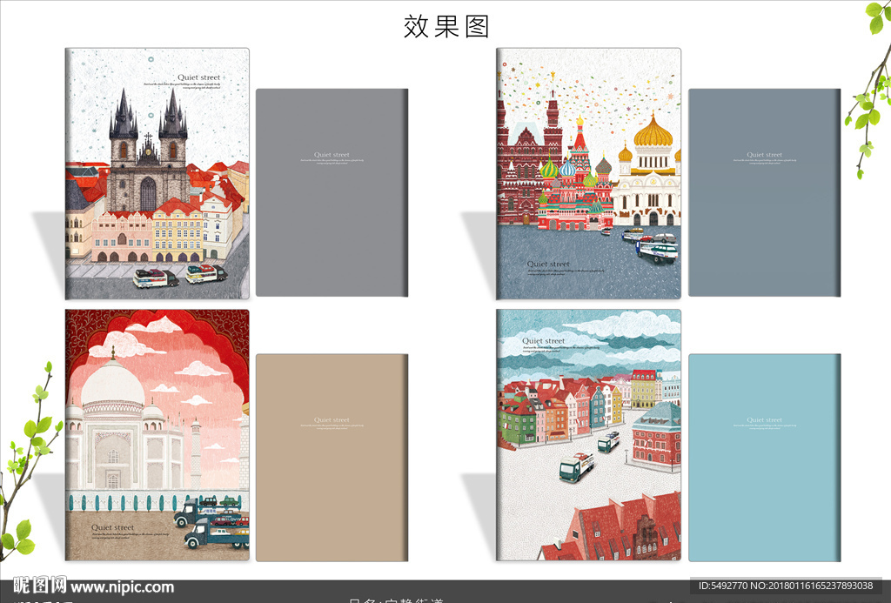Click the green leaf branch at top right
Screen dimensions: 891x603
pos(868,87)
